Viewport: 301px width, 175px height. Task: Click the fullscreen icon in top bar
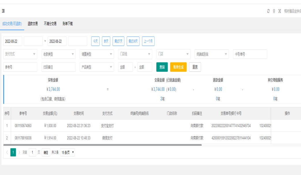click(x=279, y=11)
